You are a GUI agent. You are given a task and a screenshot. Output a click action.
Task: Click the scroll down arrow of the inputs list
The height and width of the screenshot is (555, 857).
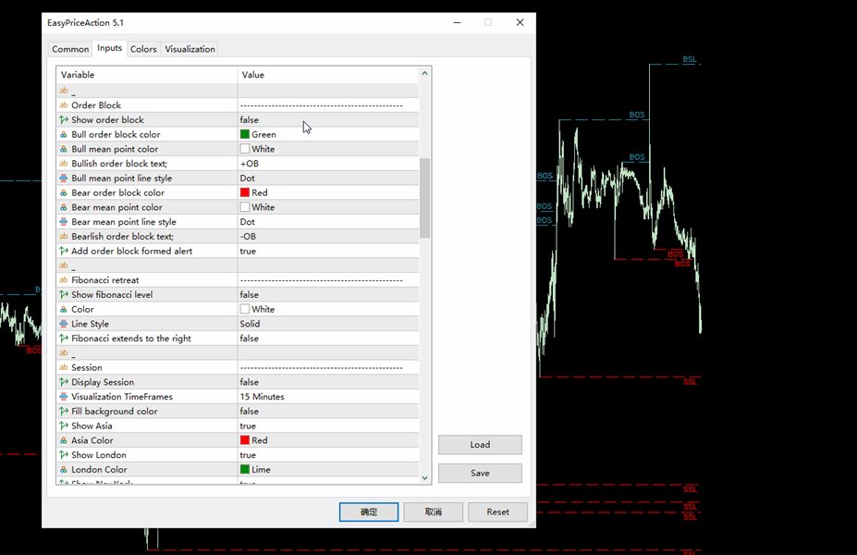click(x=425, y=477)
